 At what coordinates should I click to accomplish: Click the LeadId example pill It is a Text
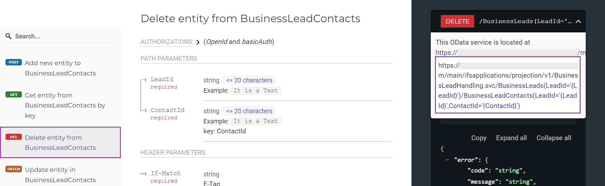[256, 90]
